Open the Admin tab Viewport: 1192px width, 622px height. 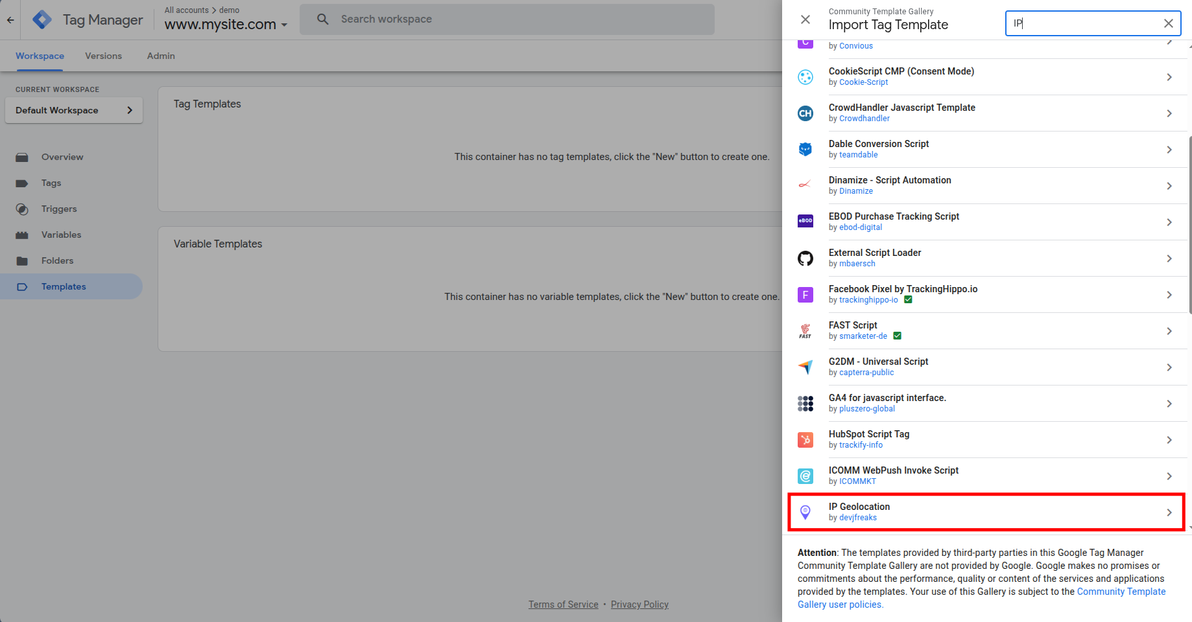click(161, 56)
